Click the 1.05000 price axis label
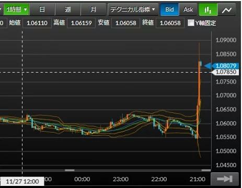The height and width of the screenshot is (188, 242). [226, 151]
